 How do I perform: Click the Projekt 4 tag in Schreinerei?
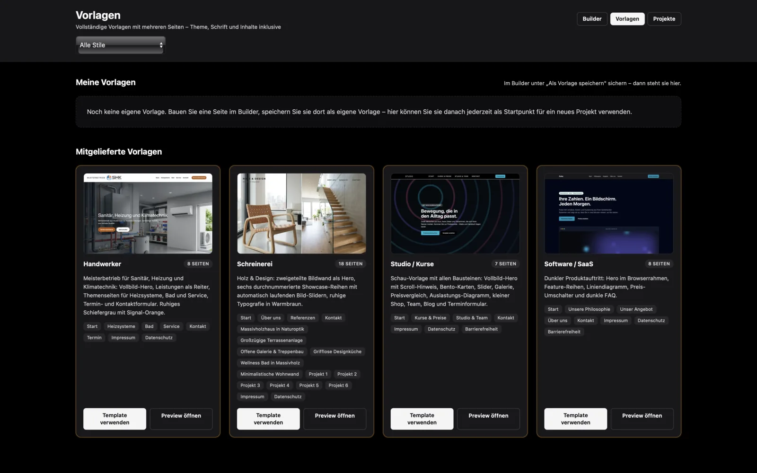280,385
